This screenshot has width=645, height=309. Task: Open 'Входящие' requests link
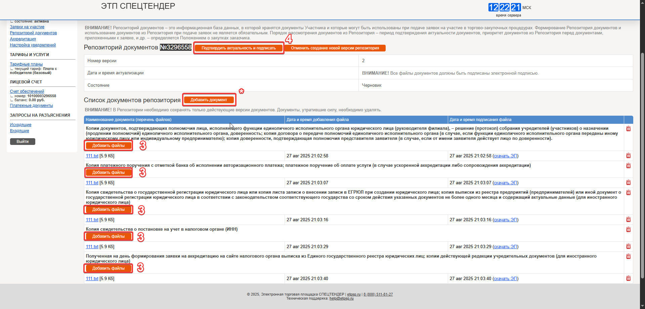pos(19,131)
